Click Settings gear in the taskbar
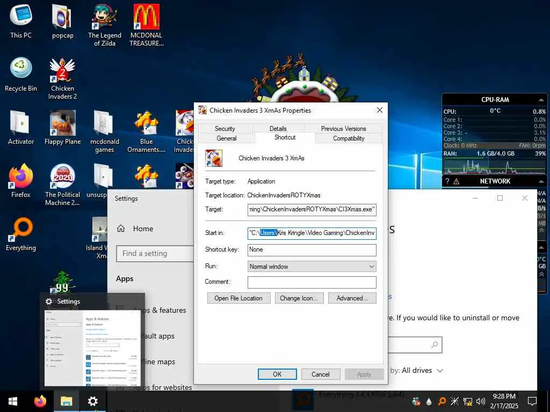Viewport: 550px width, 412px height. pos(92,401)
